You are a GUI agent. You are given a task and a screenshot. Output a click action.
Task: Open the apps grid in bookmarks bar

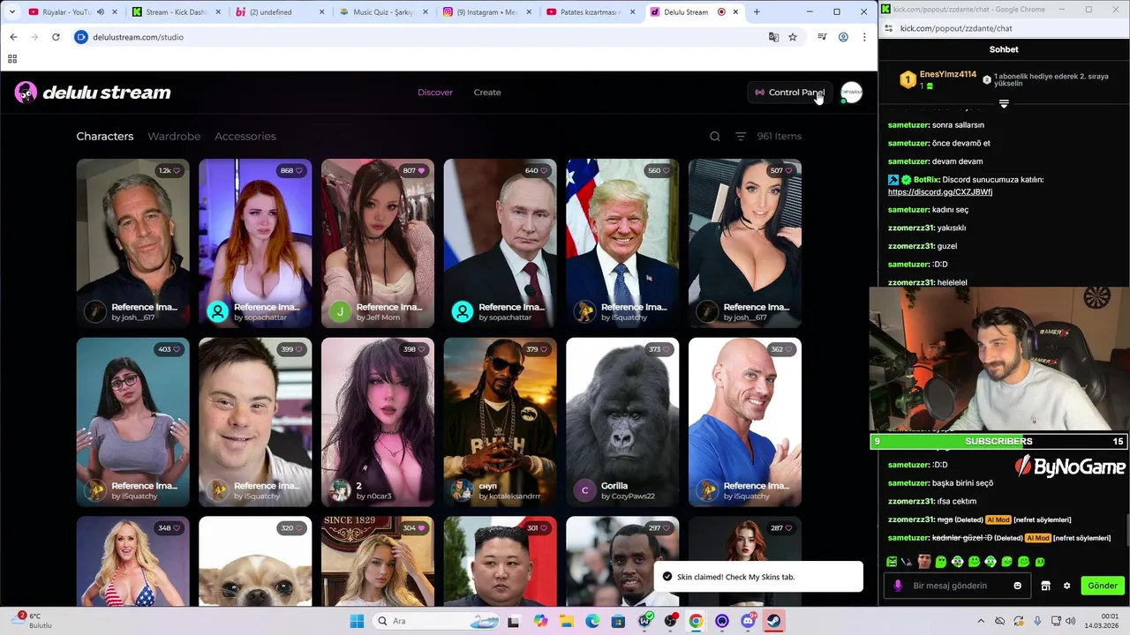pyautogui.click(x=12, y=59)
